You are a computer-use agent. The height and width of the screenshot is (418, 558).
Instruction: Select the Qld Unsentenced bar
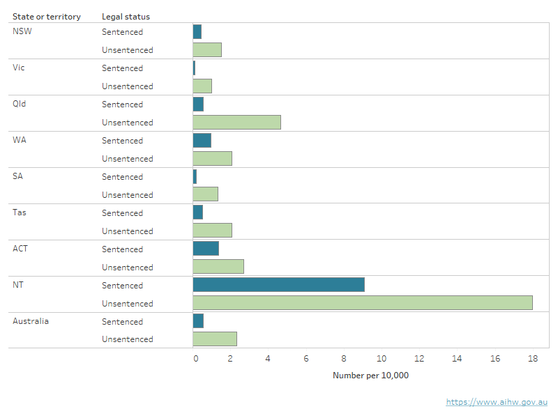point(236,122)
